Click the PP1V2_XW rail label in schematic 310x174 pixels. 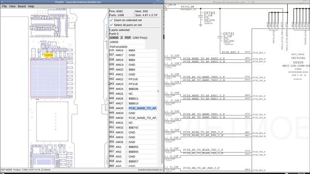[187, 7]
